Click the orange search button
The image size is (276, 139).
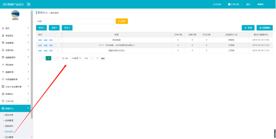pyautogui.click(x=122, y=21)
